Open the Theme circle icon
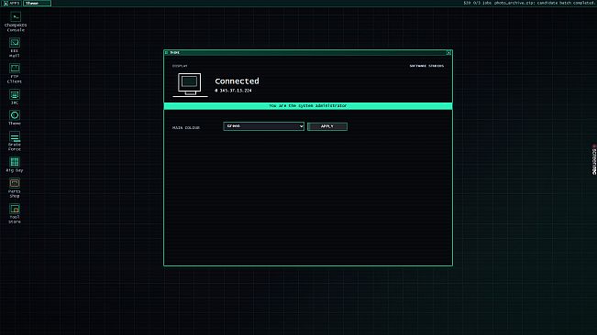The image size is (597, 335). (x=15, y=118)
